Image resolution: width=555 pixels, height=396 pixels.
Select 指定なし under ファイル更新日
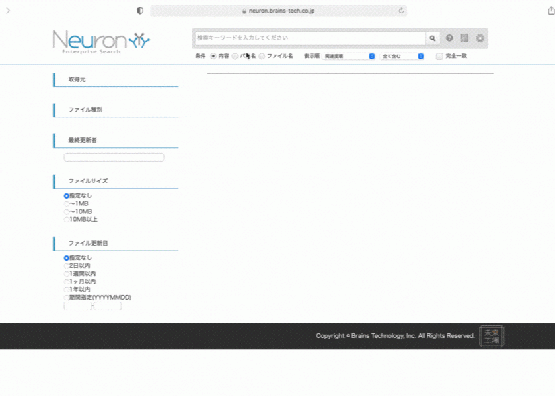click(67, 258)
